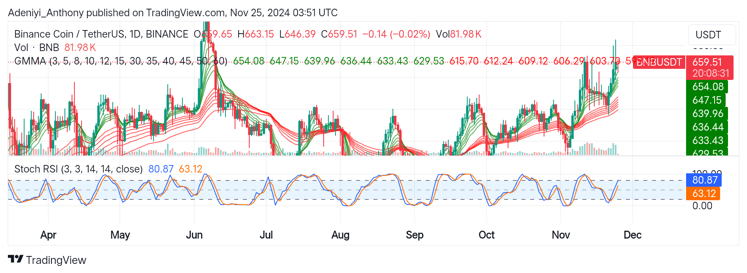Open the USDT currency selector
747x273 pixels.
pos(712,35)
